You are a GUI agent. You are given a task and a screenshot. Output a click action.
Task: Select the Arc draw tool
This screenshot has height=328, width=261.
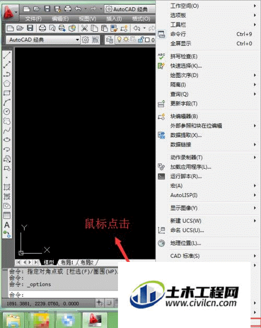tap(7, 102)
